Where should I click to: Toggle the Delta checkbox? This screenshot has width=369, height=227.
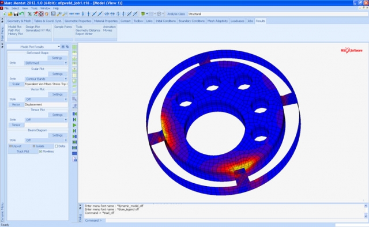[57, 146]
